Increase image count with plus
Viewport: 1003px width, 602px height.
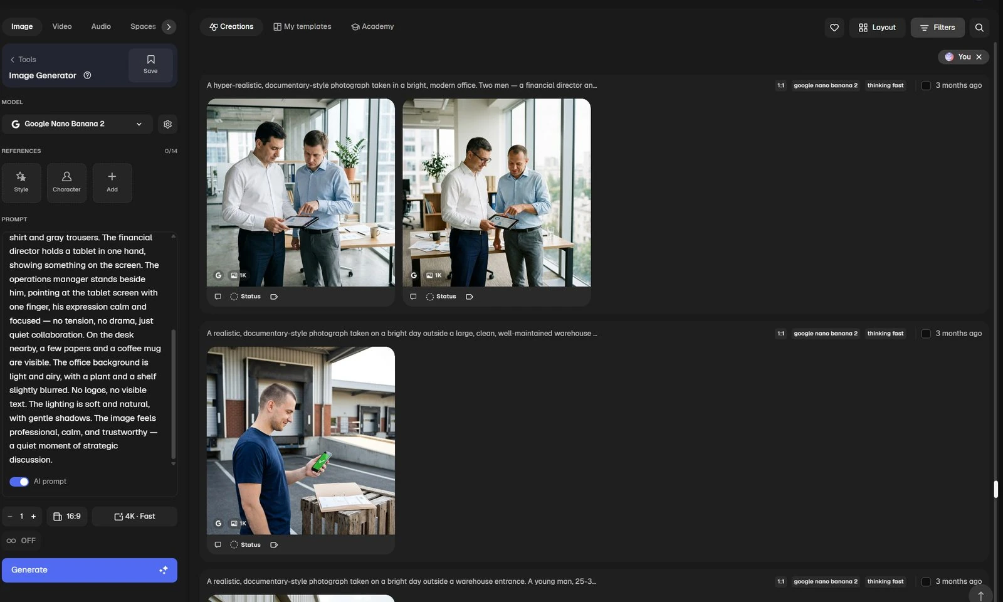33,517
